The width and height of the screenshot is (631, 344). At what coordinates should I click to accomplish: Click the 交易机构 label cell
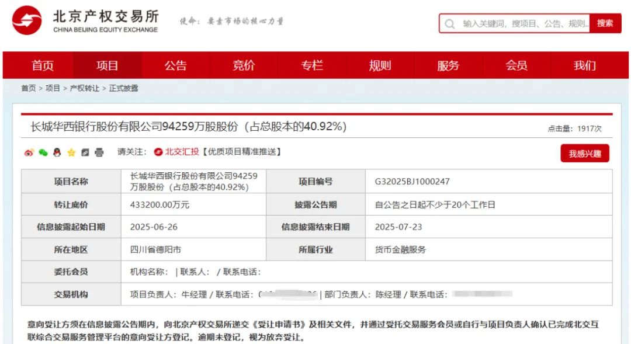(x=71, y=294)
